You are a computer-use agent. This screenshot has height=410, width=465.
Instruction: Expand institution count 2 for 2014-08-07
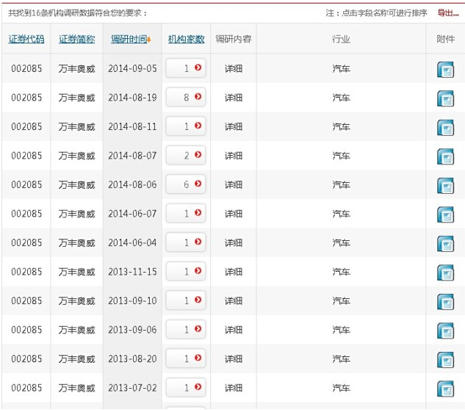coord(198,155)
